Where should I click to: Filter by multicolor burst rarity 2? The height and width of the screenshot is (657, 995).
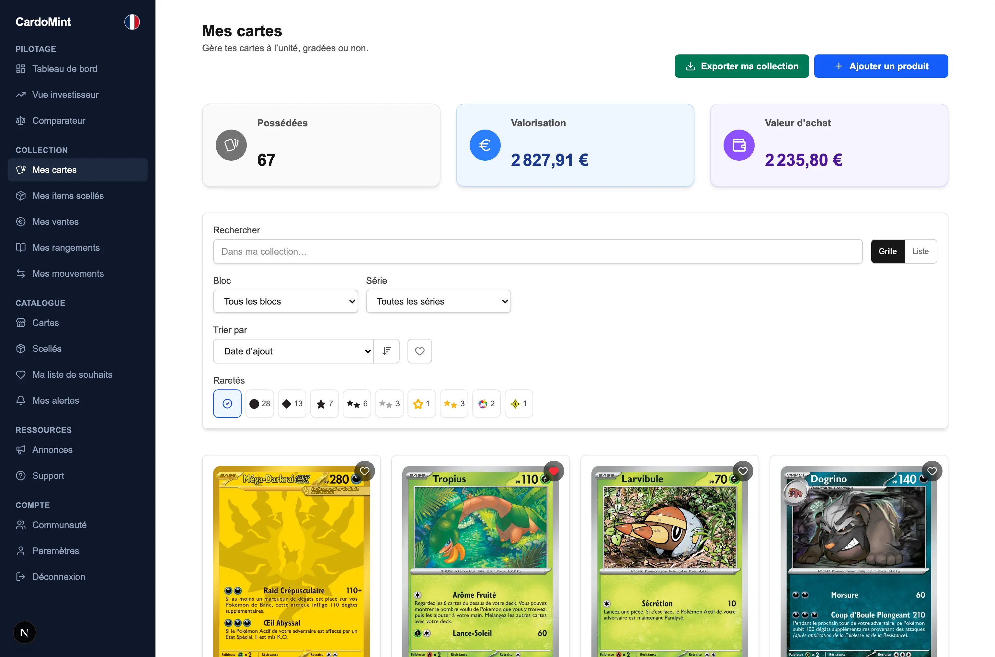pos(486,404)
